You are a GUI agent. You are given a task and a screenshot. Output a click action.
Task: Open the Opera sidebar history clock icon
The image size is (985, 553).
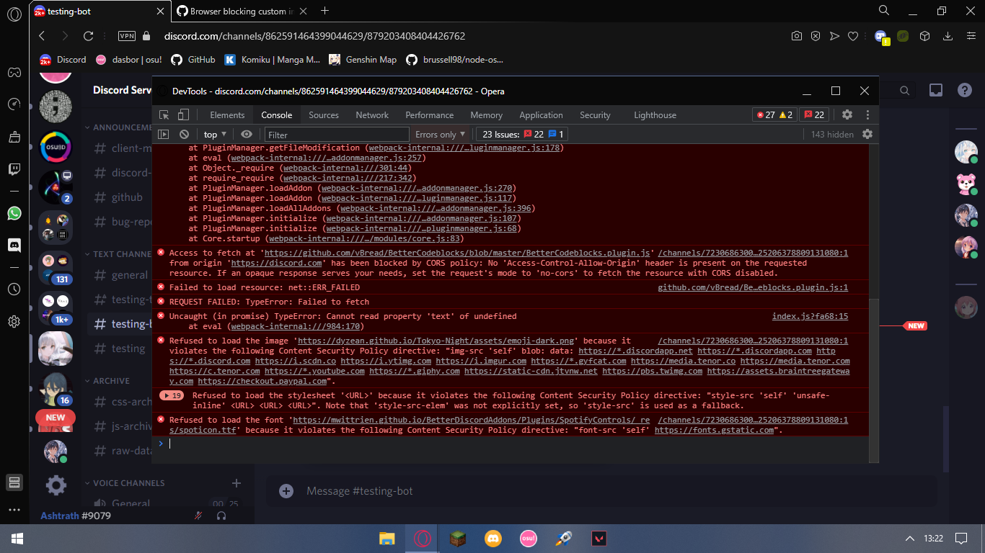pyautogui.click(x=14, y=289)
